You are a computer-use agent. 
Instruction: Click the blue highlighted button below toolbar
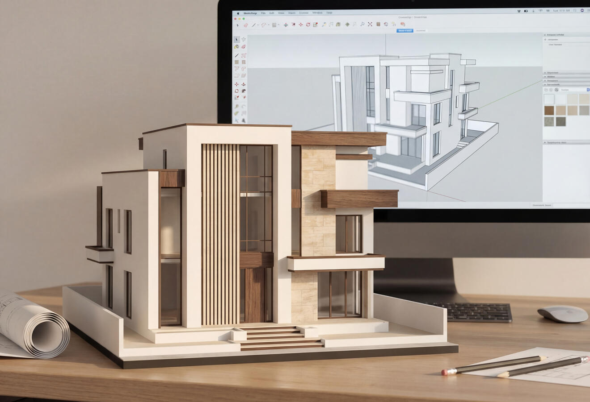[x=405, y=31]
